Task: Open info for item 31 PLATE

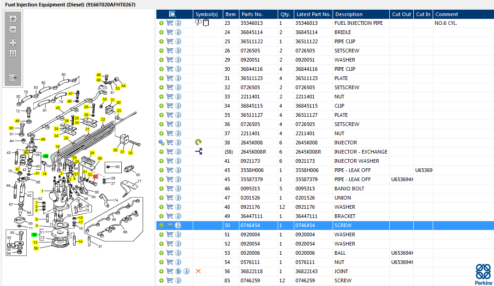Action: 178,78
